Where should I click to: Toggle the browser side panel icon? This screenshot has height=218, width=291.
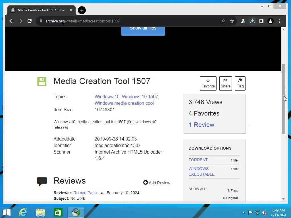pos(261,21)
